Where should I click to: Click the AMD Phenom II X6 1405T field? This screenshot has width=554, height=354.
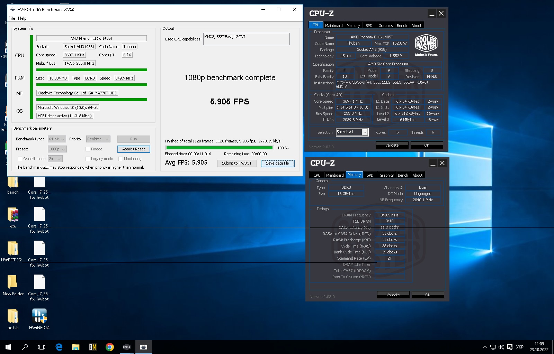pos(91,38)
